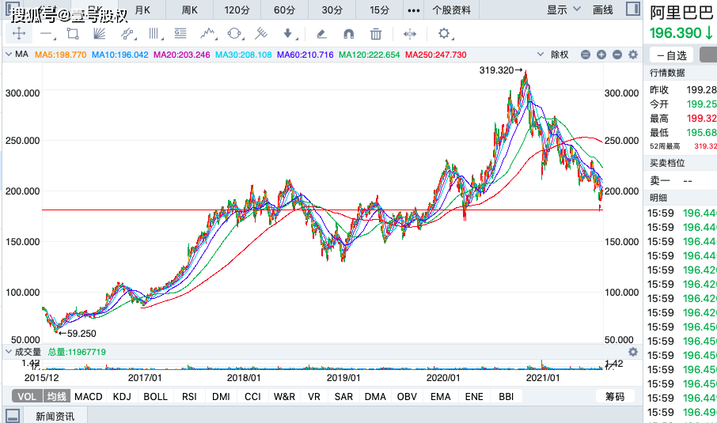Select the BOLL indicator
Viewport: 717px width, 423px height.
click(155, 396)
